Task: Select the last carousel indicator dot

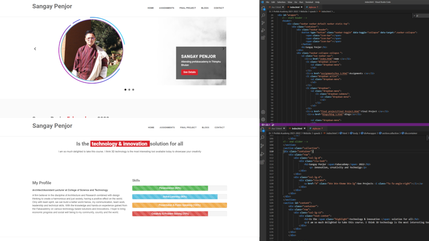Action: point(133,90)
